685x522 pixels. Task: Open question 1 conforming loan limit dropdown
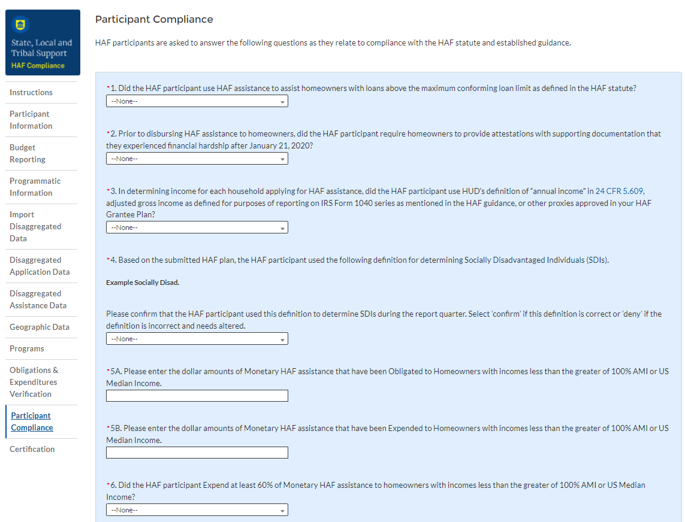pos(197,101)
